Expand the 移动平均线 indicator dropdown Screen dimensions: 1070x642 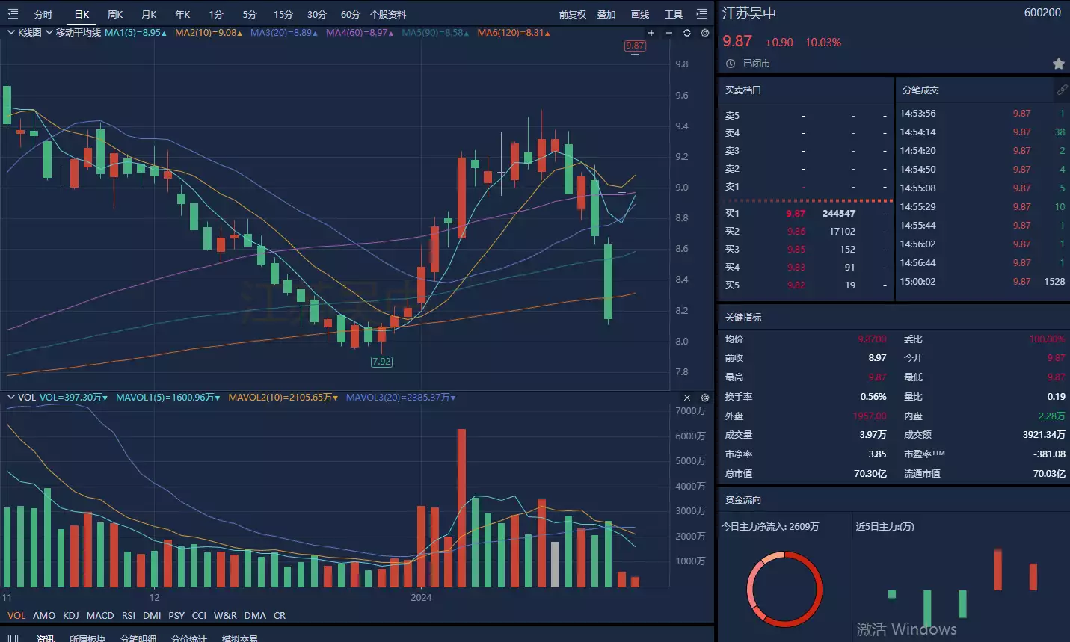[x=49, y=33]
